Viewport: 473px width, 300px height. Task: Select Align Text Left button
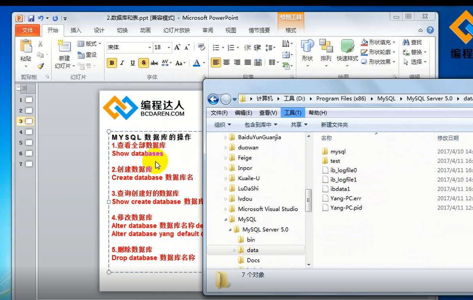click(216, 62)
